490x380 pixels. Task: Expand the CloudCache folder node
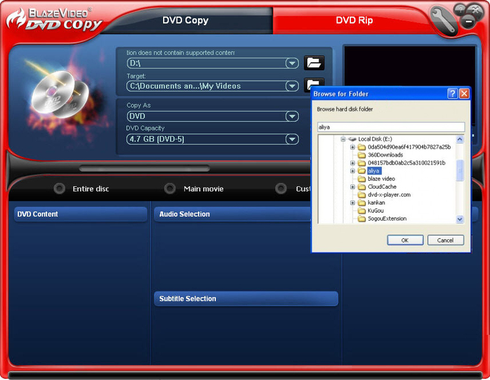click(x=352, y=187)
